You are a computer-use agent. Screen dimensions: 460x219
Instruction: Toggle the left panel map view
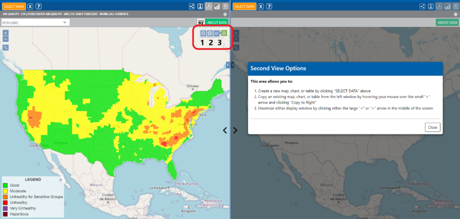click(209, 7)
